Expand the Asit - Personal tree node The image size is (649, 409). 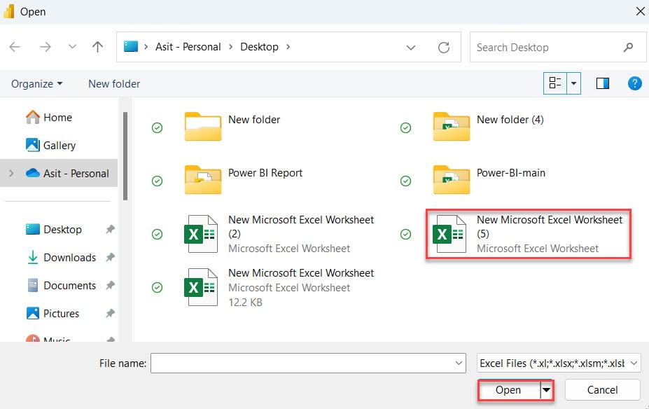[12, 173]
